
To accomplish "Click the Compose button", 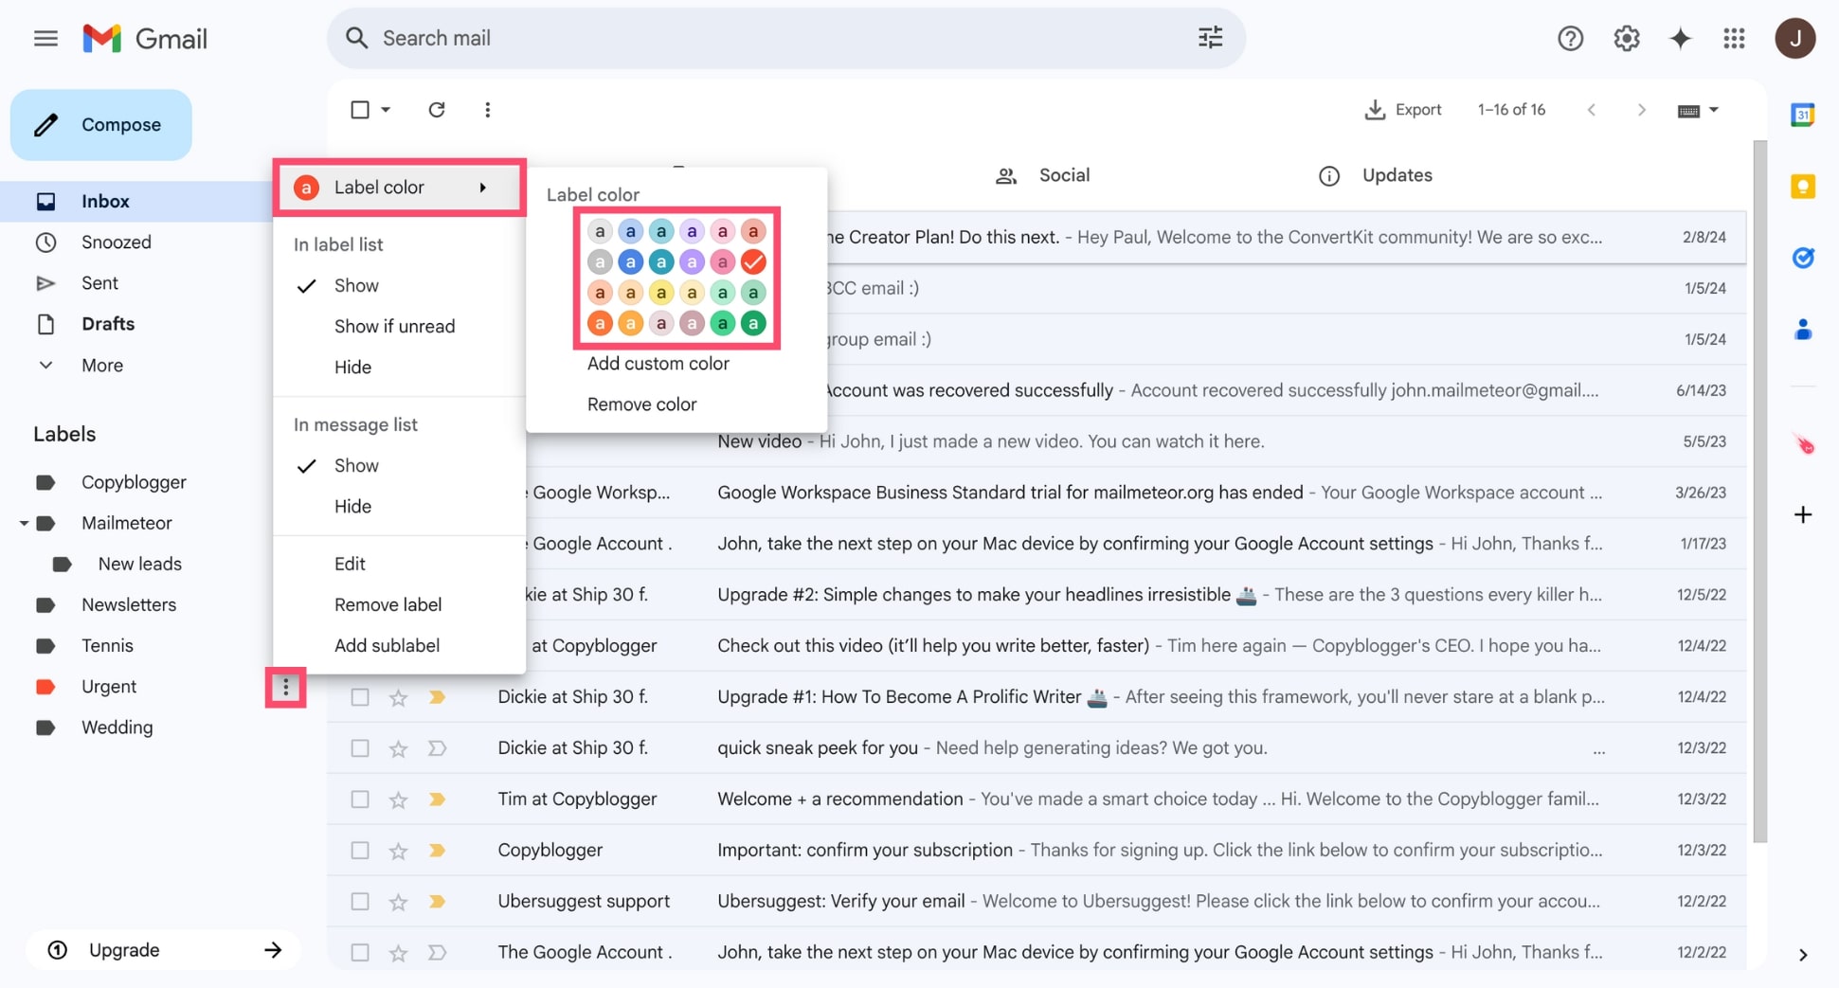I will pos(101,125).
